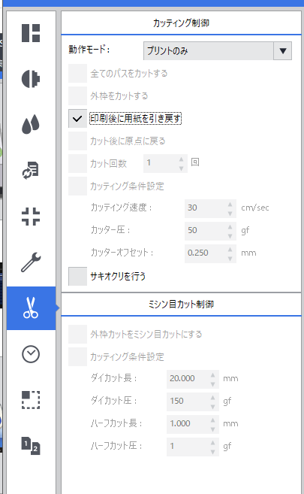Toggle 全てのパスをカットする checkbox
Viewport: 304px width, 494px height.
point(77,74)
